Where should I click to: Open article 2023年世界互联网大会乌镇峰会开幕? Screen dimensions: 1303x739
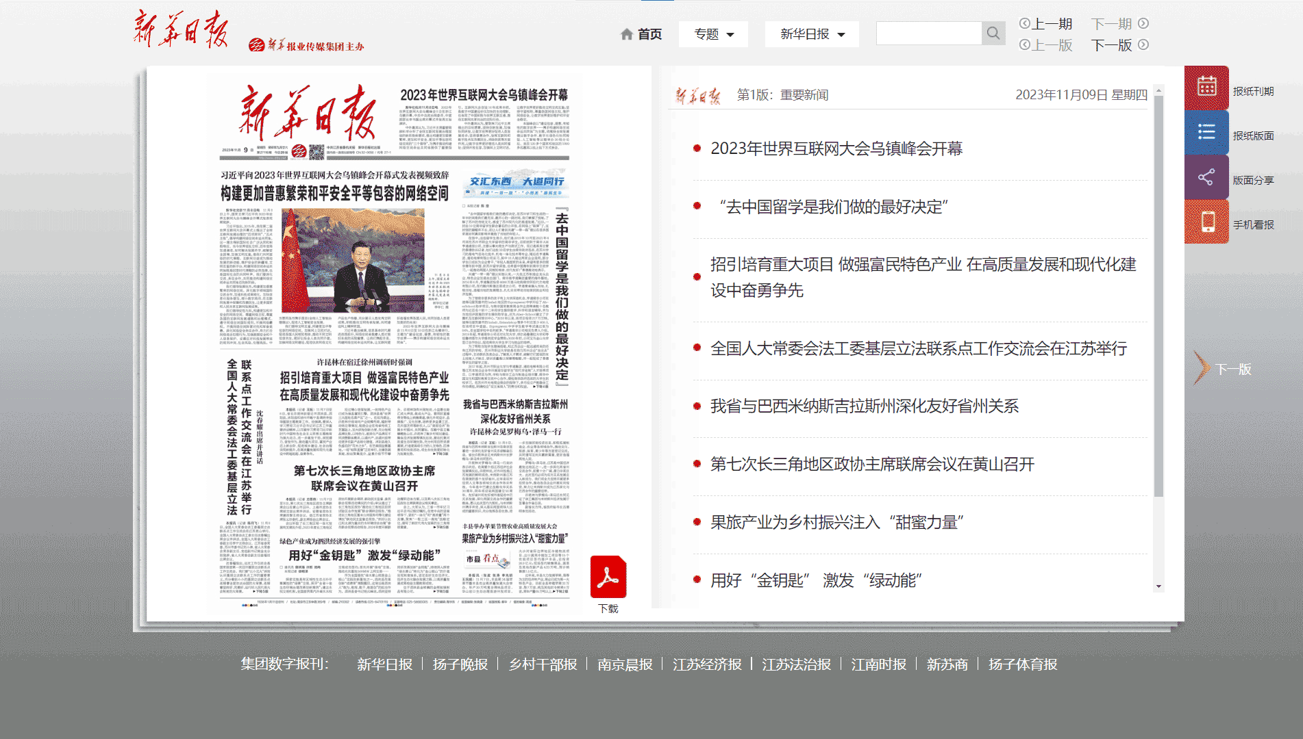(836, 148)
